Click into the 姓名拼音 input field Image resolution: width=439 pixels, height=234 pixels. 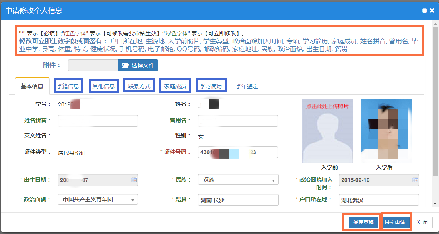[x=98, y=121]
